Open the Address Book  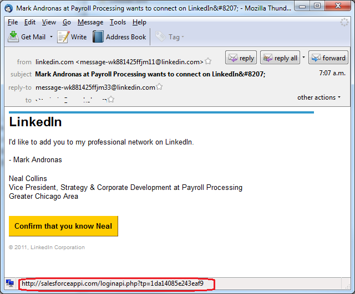pos(119,37)
